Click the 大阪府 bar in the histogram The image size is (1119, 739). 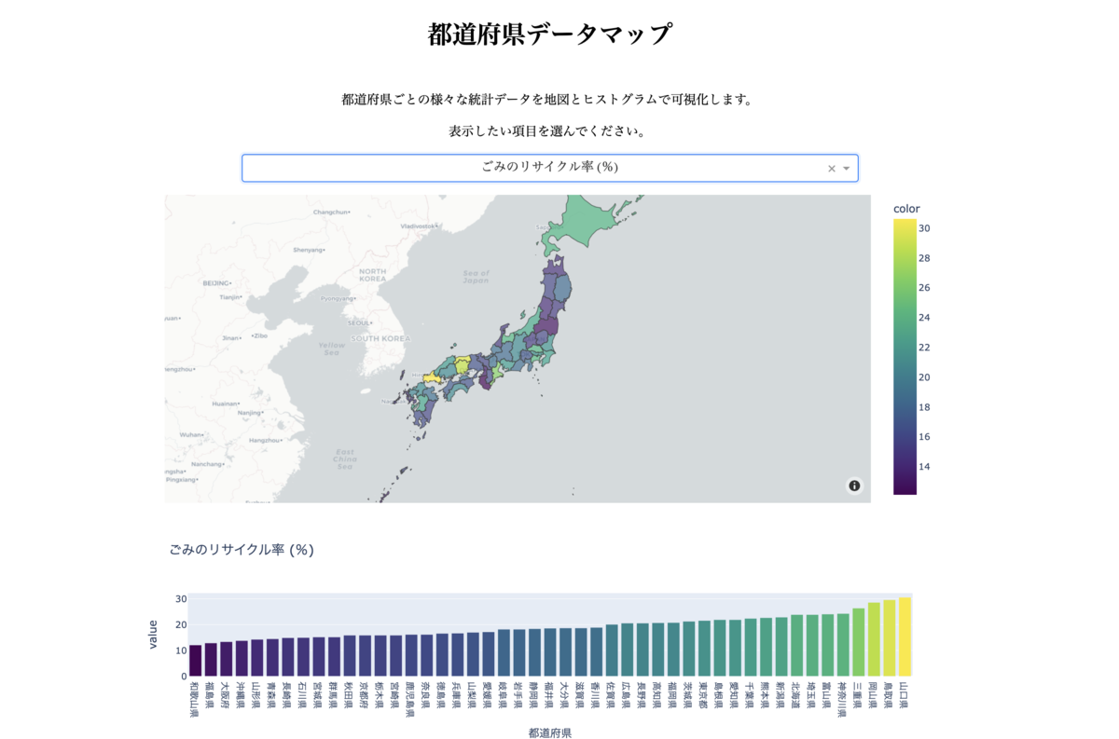pyautogui.click(x=227, y=659)
